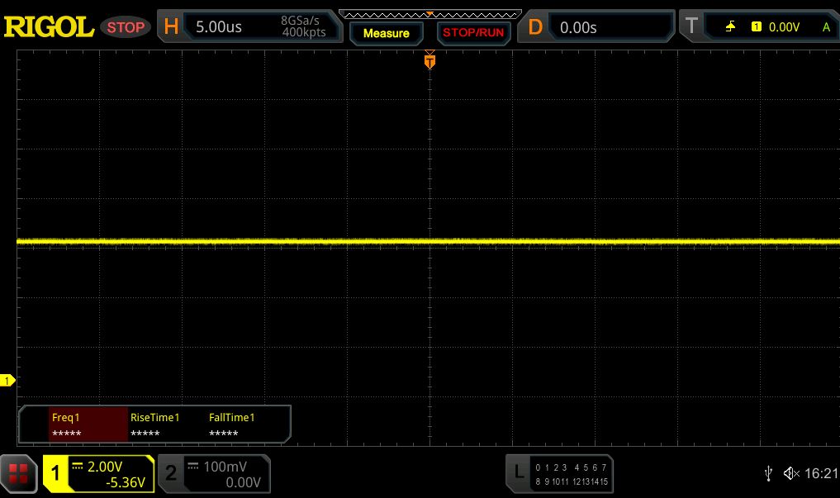
Task: Toggle the muted speaker sound icon
Action: tap(790, 473)
